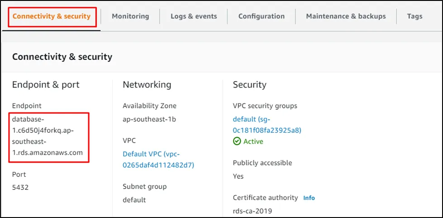Screen dimensions: 443x218
Task: Click Info next to Certificate authority
Action: [x=309, y=198]
